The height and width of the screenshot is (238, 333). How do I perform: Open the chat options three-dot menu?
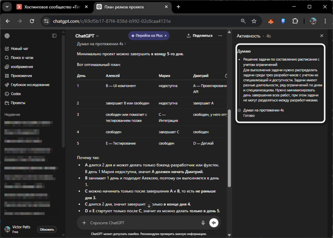point(220,36)
